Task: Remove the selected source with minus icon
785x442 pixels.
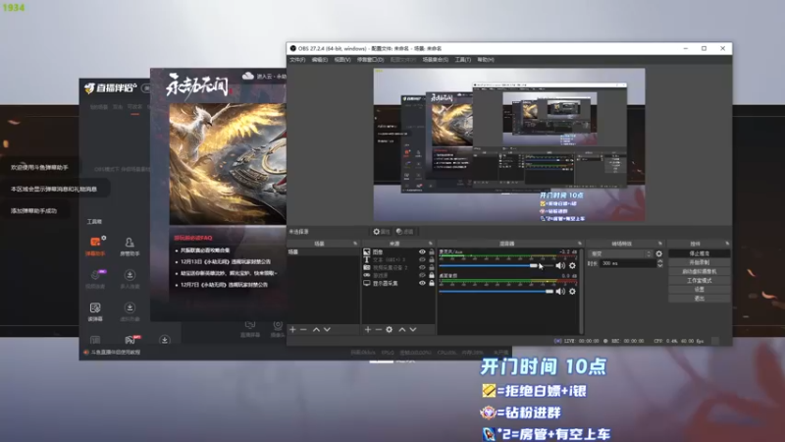Action: tap(379, 330)
